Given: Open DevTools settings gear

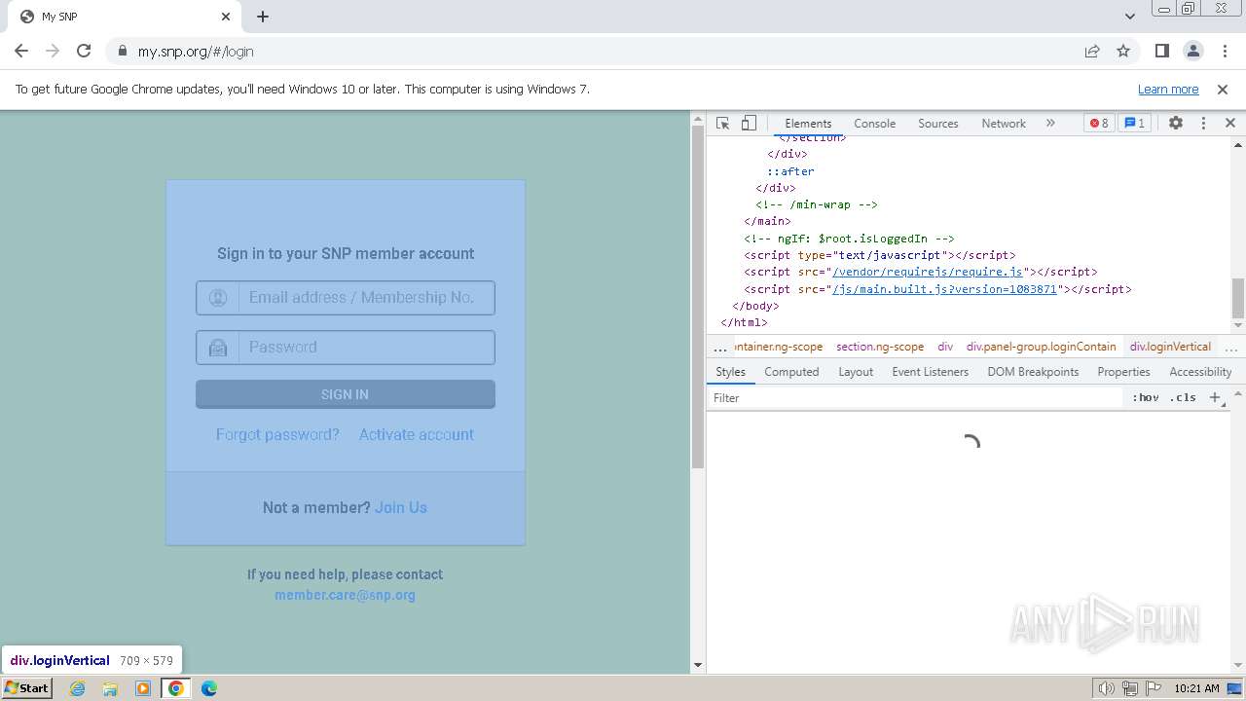Looking at the screenshot, I should [x=1176, y=124].
